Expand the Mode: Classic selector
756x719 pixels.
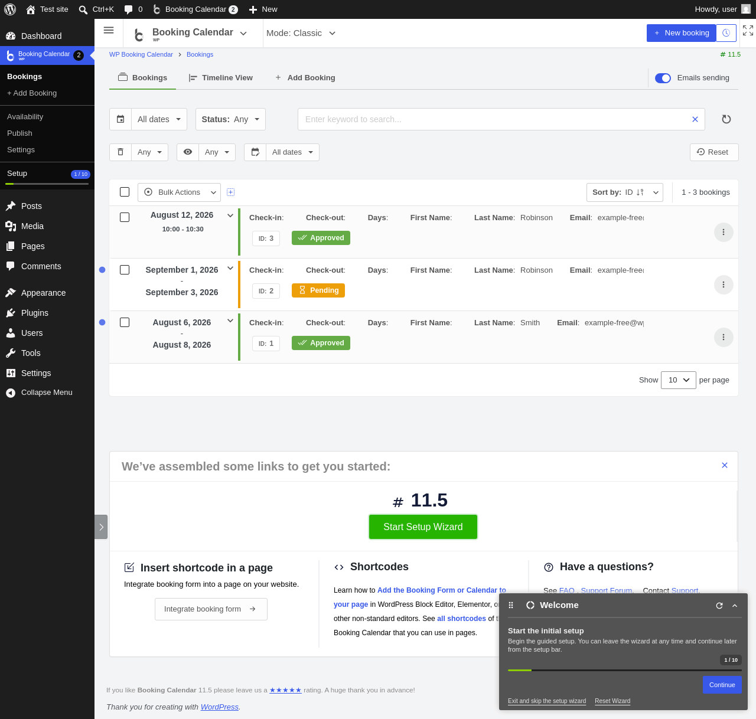301,33
